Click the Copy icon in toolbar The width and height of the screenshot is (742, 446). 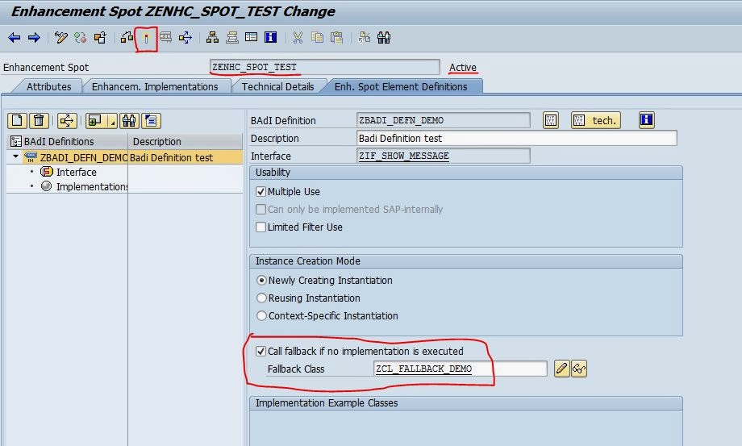pos(317,38)
